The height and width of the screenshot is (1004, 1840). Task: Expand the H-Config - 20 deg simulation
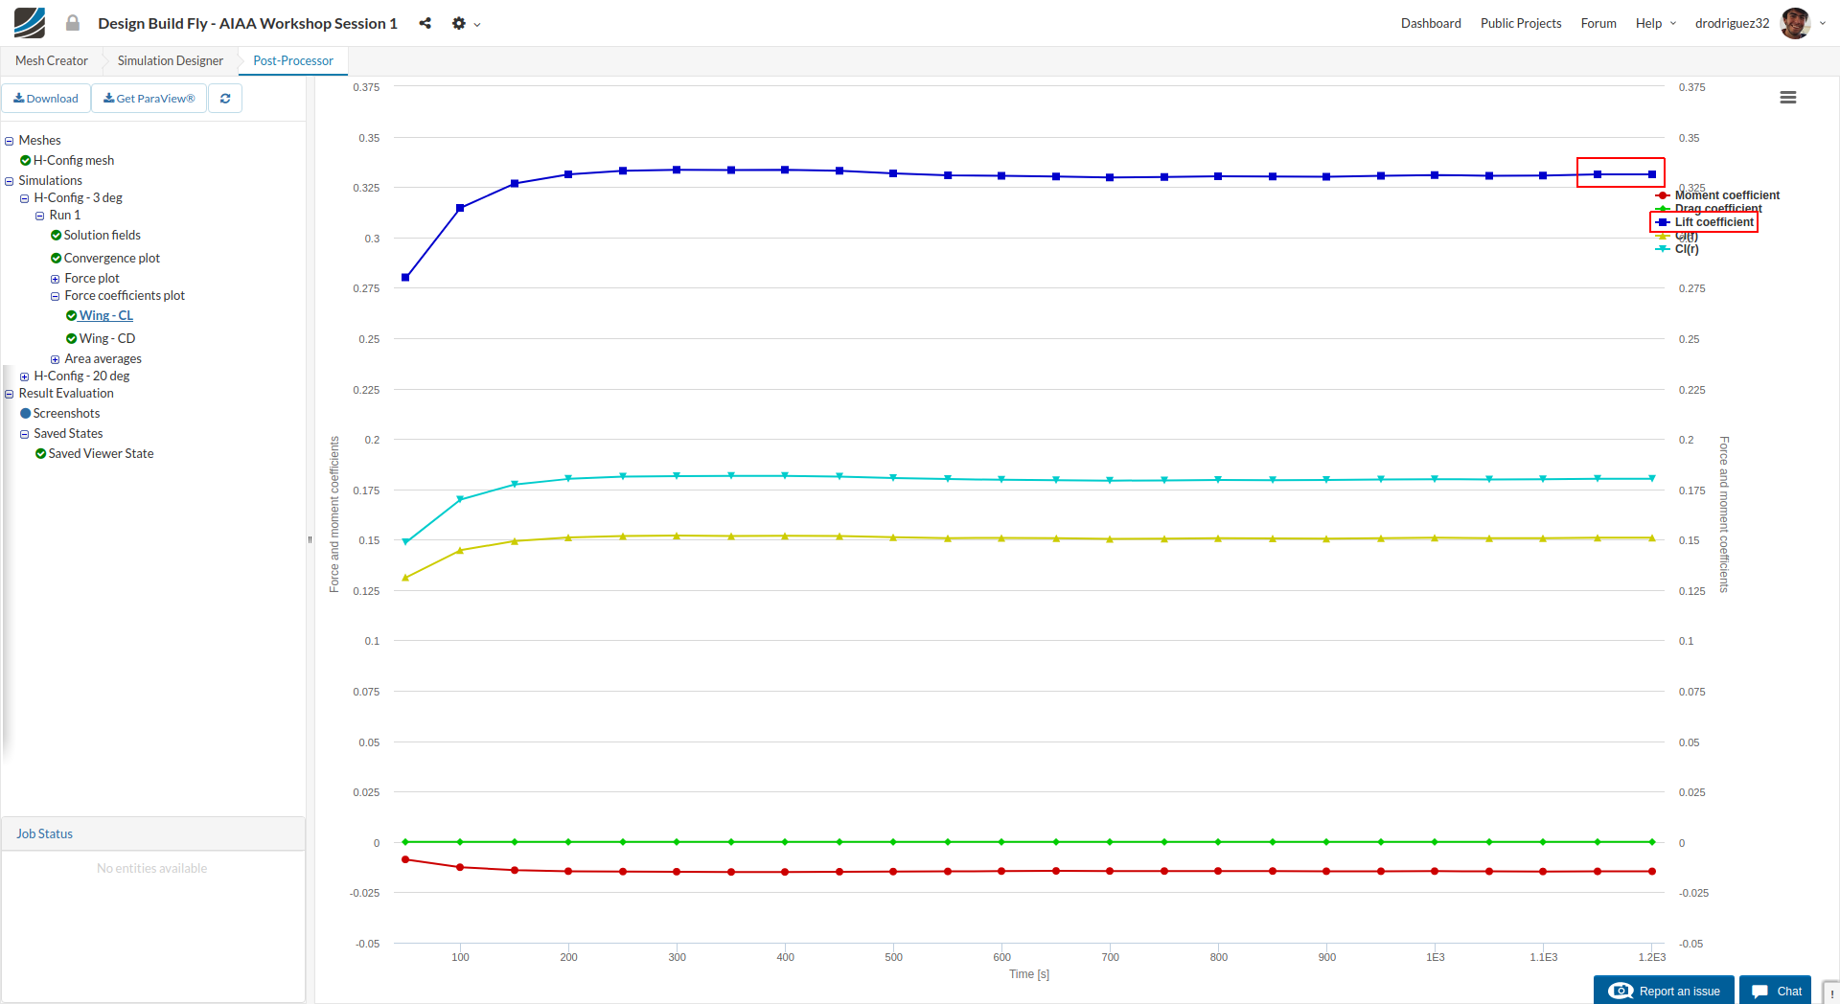coord(24,376)
